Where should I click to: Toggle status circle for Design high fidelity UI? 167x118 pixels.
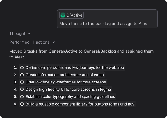point(22,90)
